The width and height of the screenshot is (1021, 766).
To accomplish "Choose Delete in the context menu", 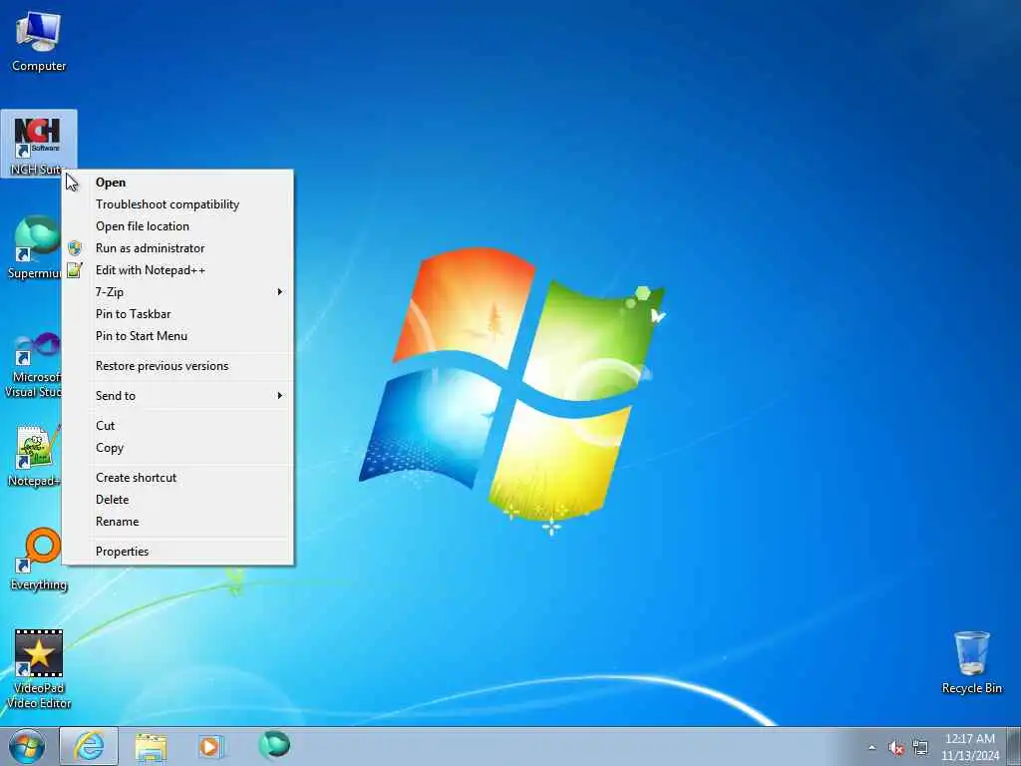I will [177, 500].
